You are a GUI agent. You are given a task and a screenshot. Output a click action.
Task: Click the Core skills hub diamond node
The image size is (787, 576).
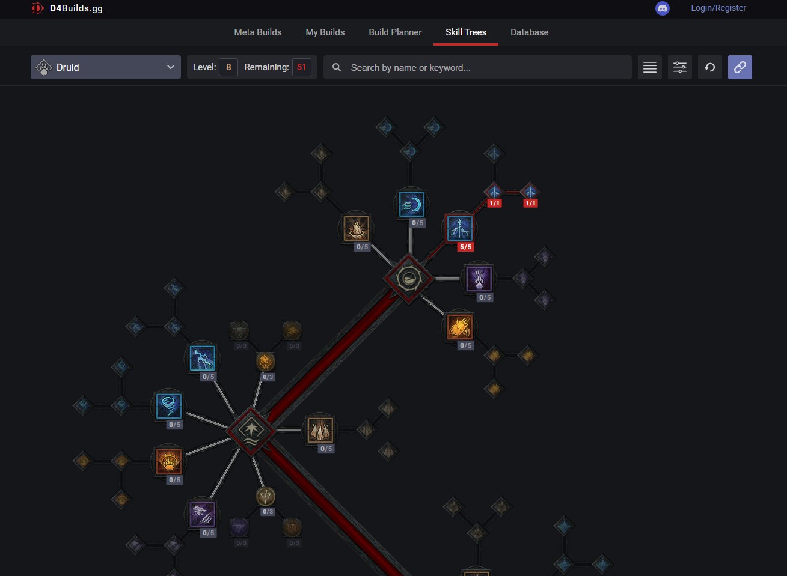coord(251,431)
